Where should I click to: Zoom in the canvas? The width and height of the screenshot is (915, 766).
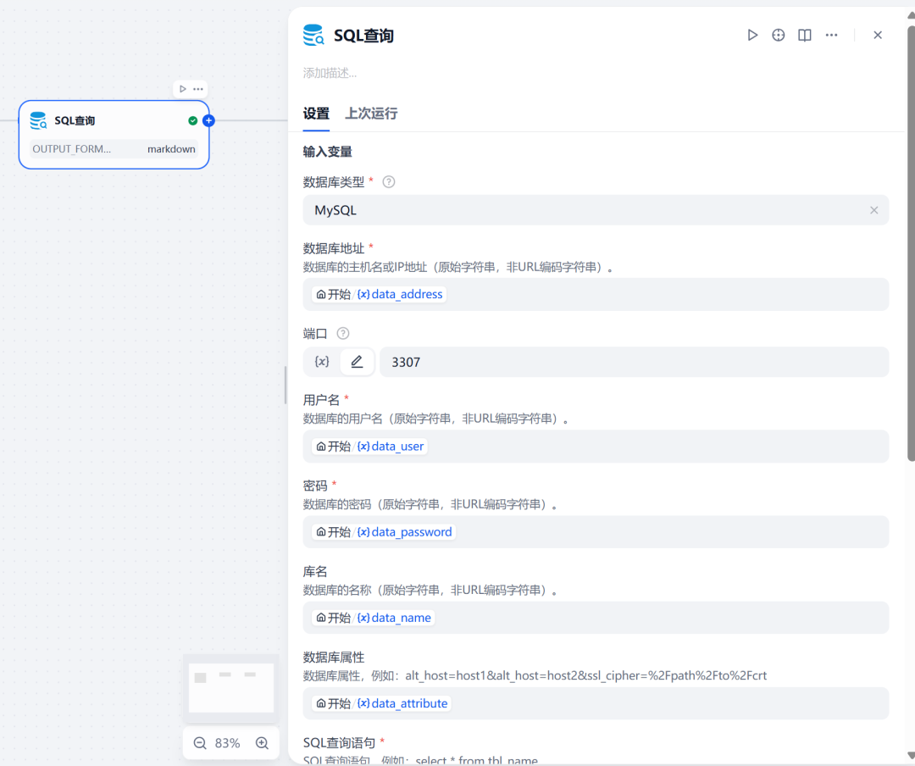click(262, 743)
